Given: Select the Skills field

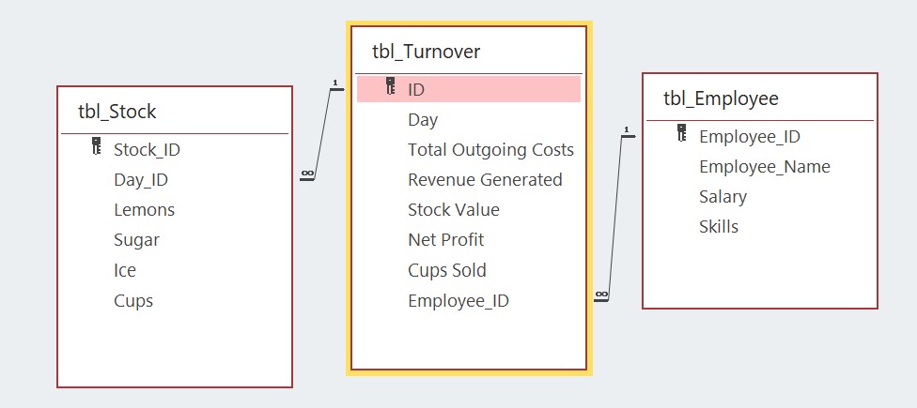Looking at the screenshot, I should point(718,226).
